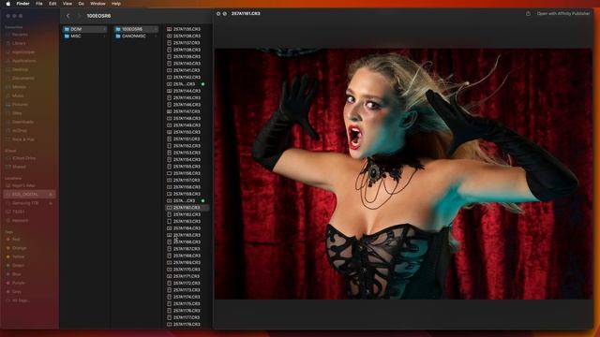Open the File menu

coord(39,4)
